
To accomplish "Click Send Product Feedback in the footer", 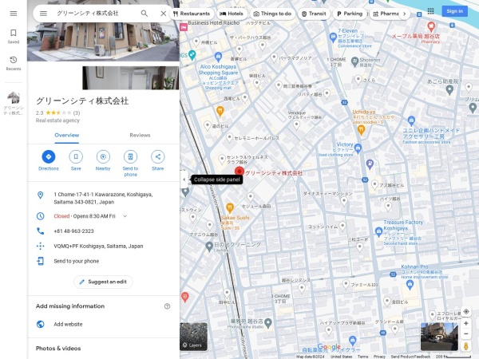I will click(x=410, y=357).
